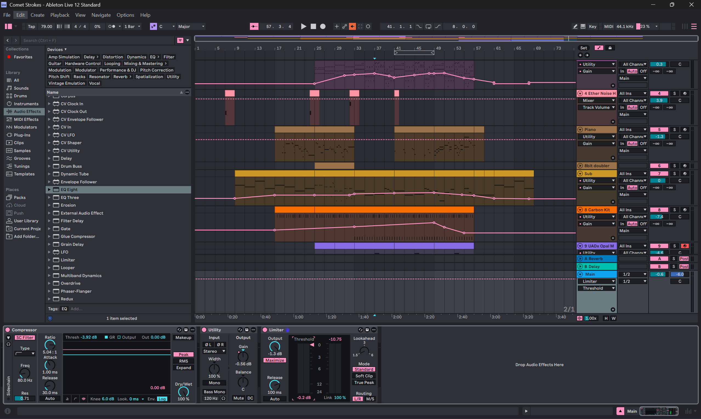Toggle the arrangement Loop switch
This screenshot has height=419, width=701.
tap(428, 27)
